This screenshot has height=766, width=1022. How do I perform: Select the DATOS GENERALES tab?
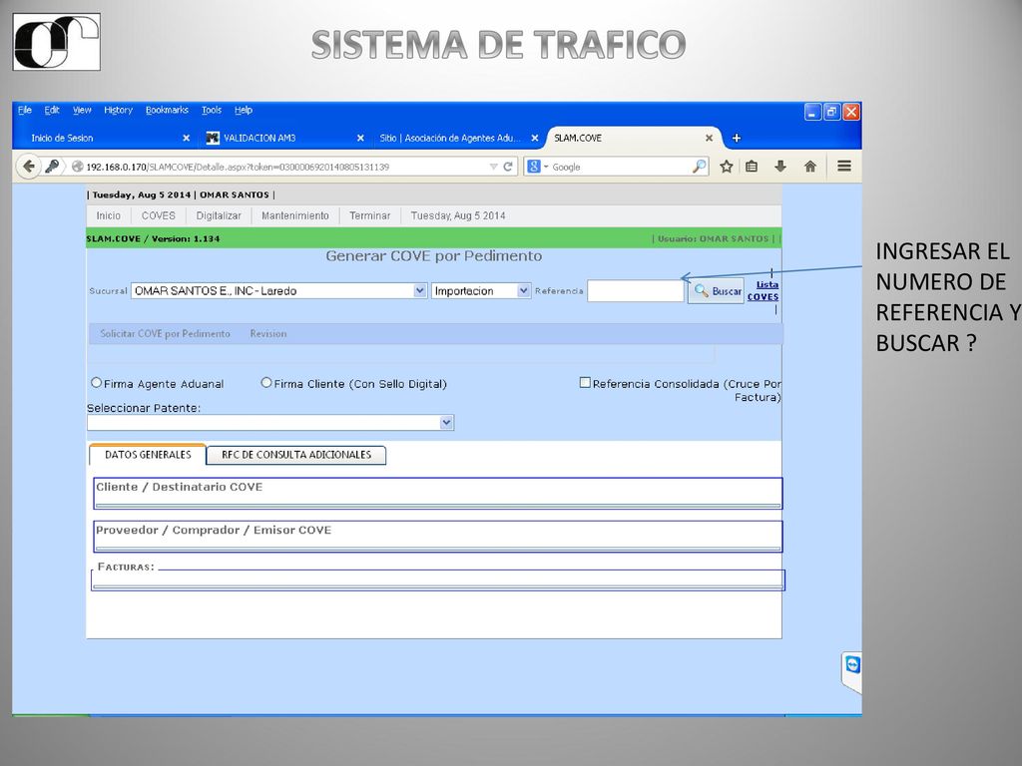(x=148, y=455)
